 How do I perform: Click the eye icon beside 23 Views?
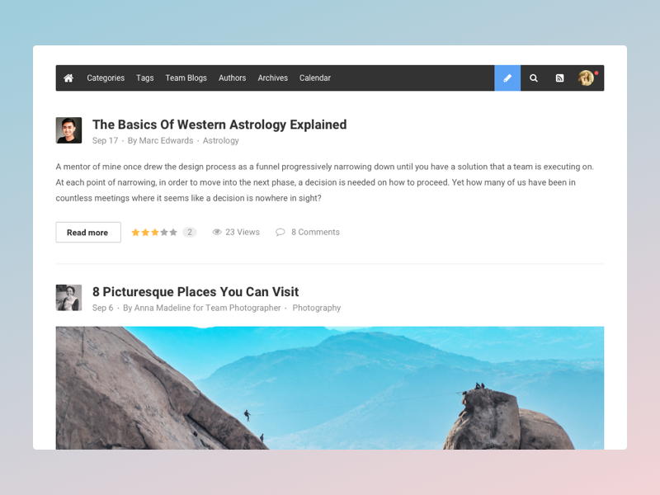217,232
